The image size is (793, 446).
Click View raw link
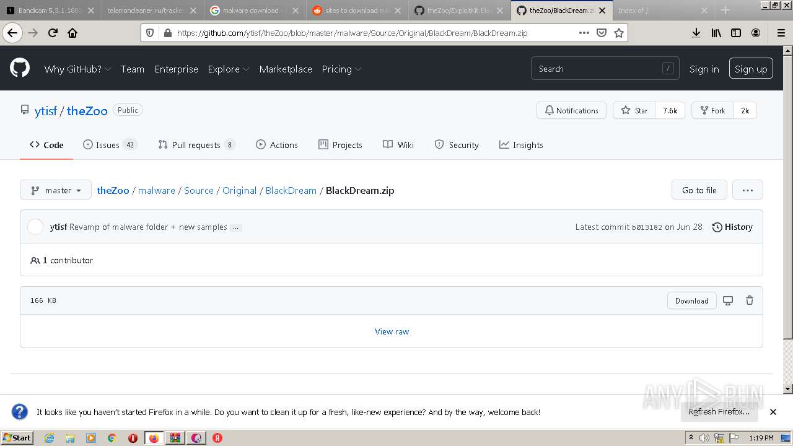pyautogui.click(x=392, y=331)
